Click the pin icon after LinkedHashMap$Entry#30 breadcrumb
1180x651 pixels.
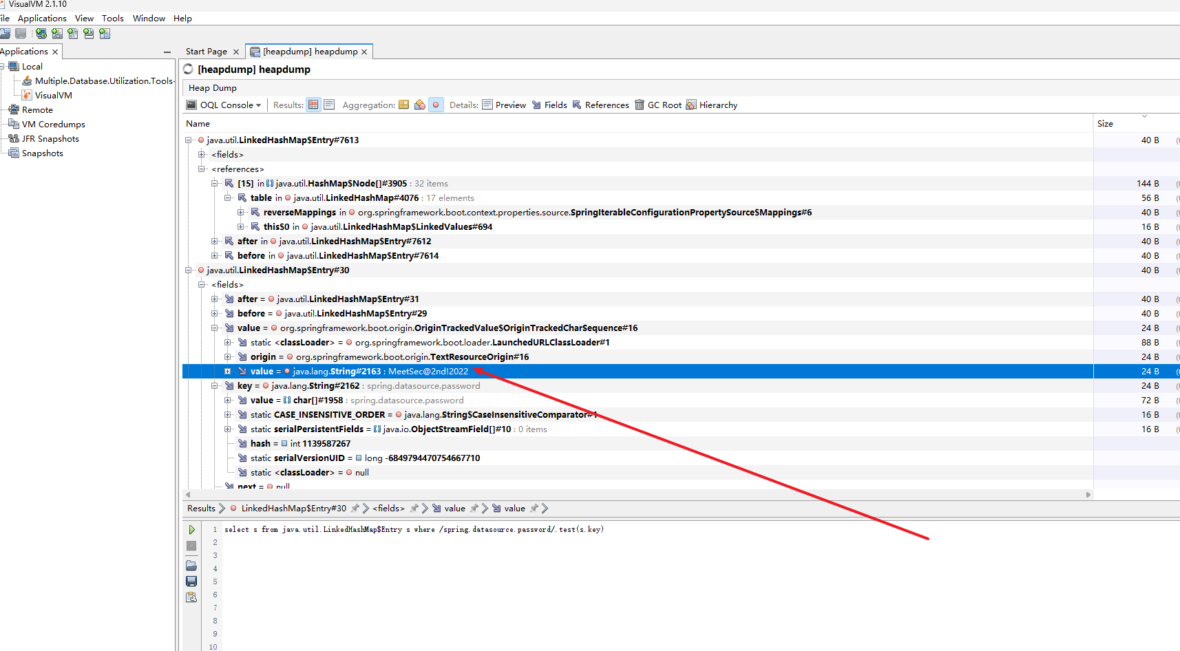[355, 509]
